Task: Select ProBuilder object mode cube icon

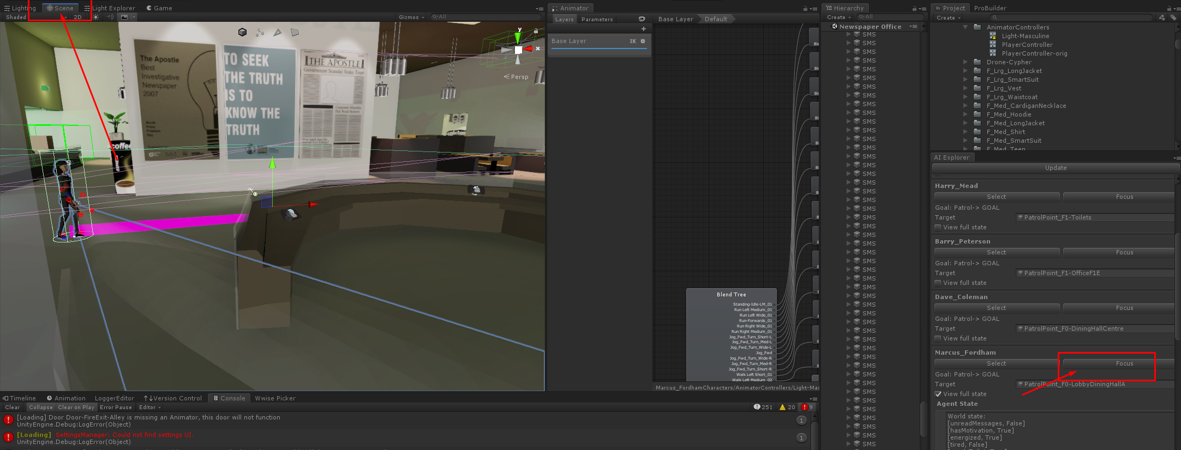Action: 242,32
